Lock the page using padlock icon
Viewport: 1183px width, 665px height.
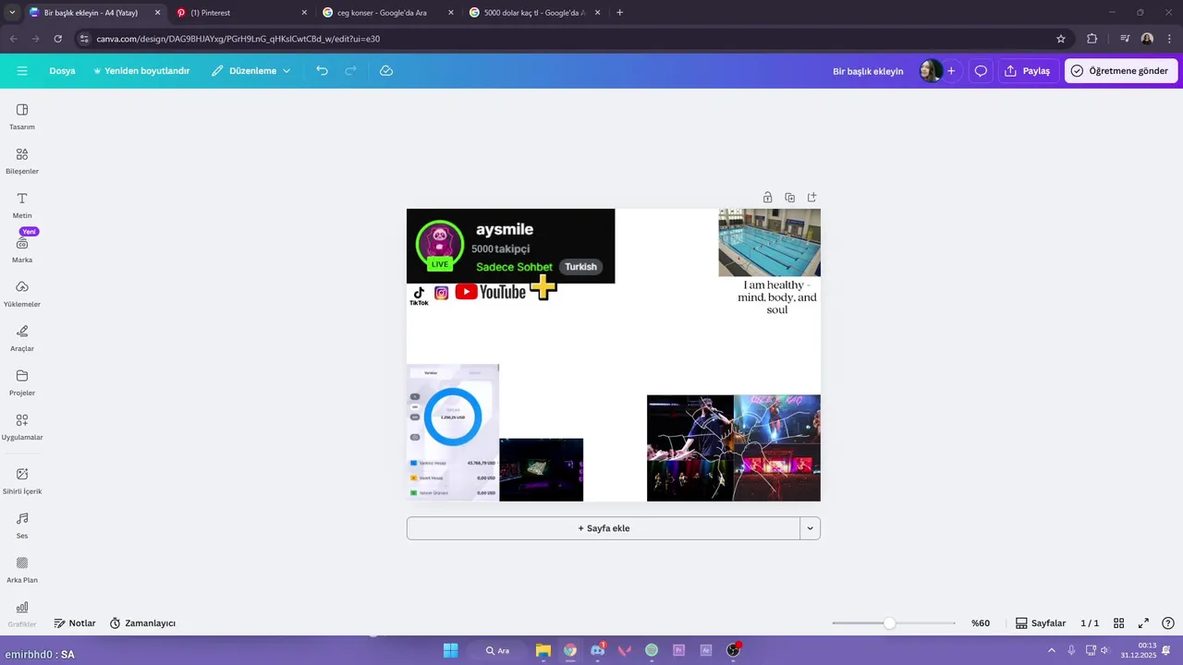point(767,198)
